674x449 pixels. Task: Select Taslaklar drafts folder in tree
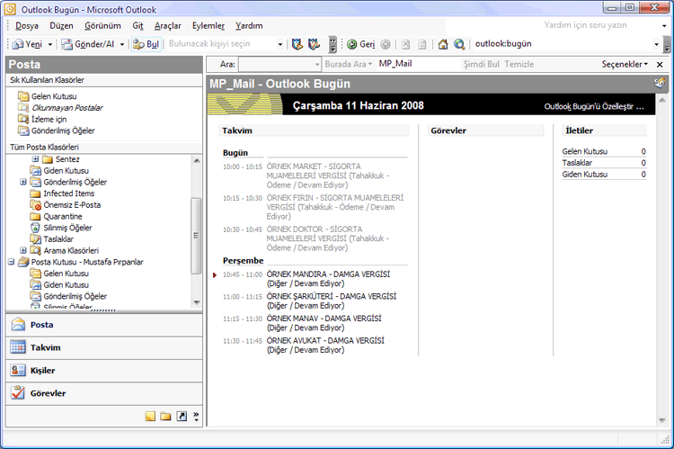(x=58, y=239)
